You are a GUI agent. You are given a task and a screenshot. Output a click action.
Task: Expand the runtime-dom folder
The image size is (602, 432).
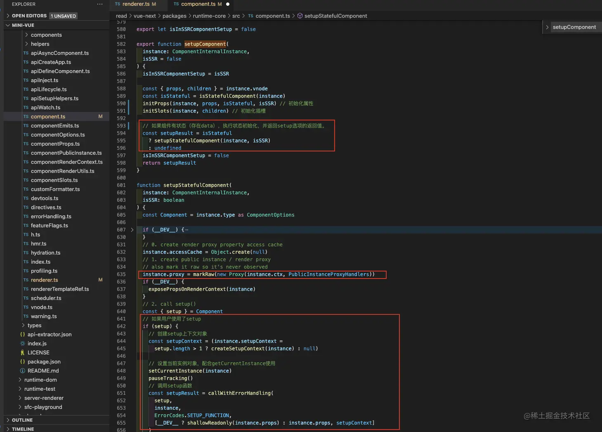click(x=20, y=380)
